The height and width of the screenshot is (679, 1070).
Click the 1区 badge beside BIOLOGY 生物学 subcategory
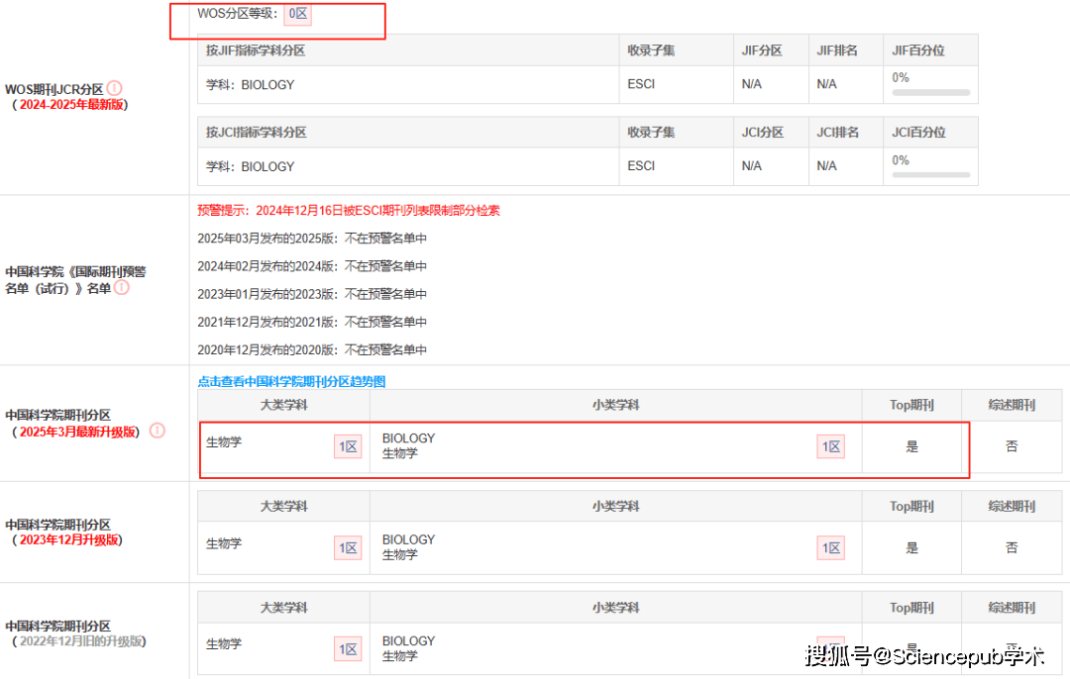(830, 446)
